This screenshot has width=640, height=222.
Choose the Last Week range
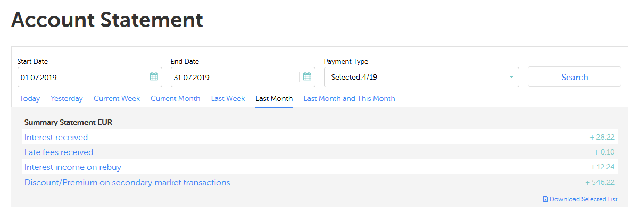pyautogui.click(x=228, y=98)
